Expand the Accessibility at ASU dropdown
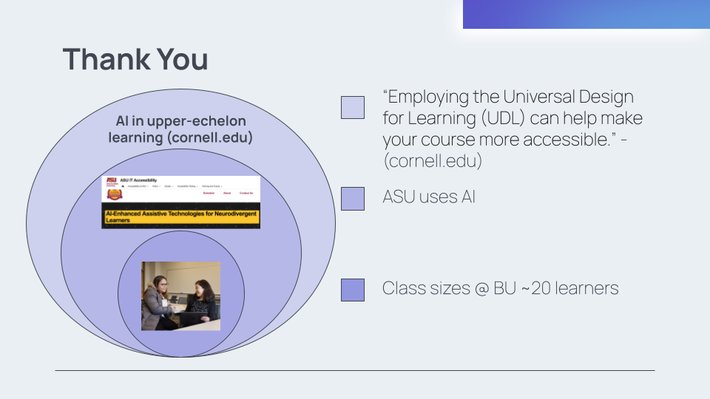The image size is (710, 399). point(138,186)
